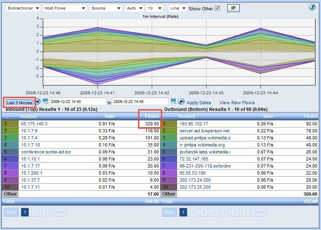The image size is (321, 230).
Task: Click the chart title 1m Interval (Rate)
Action: click(x=160, y=17)
